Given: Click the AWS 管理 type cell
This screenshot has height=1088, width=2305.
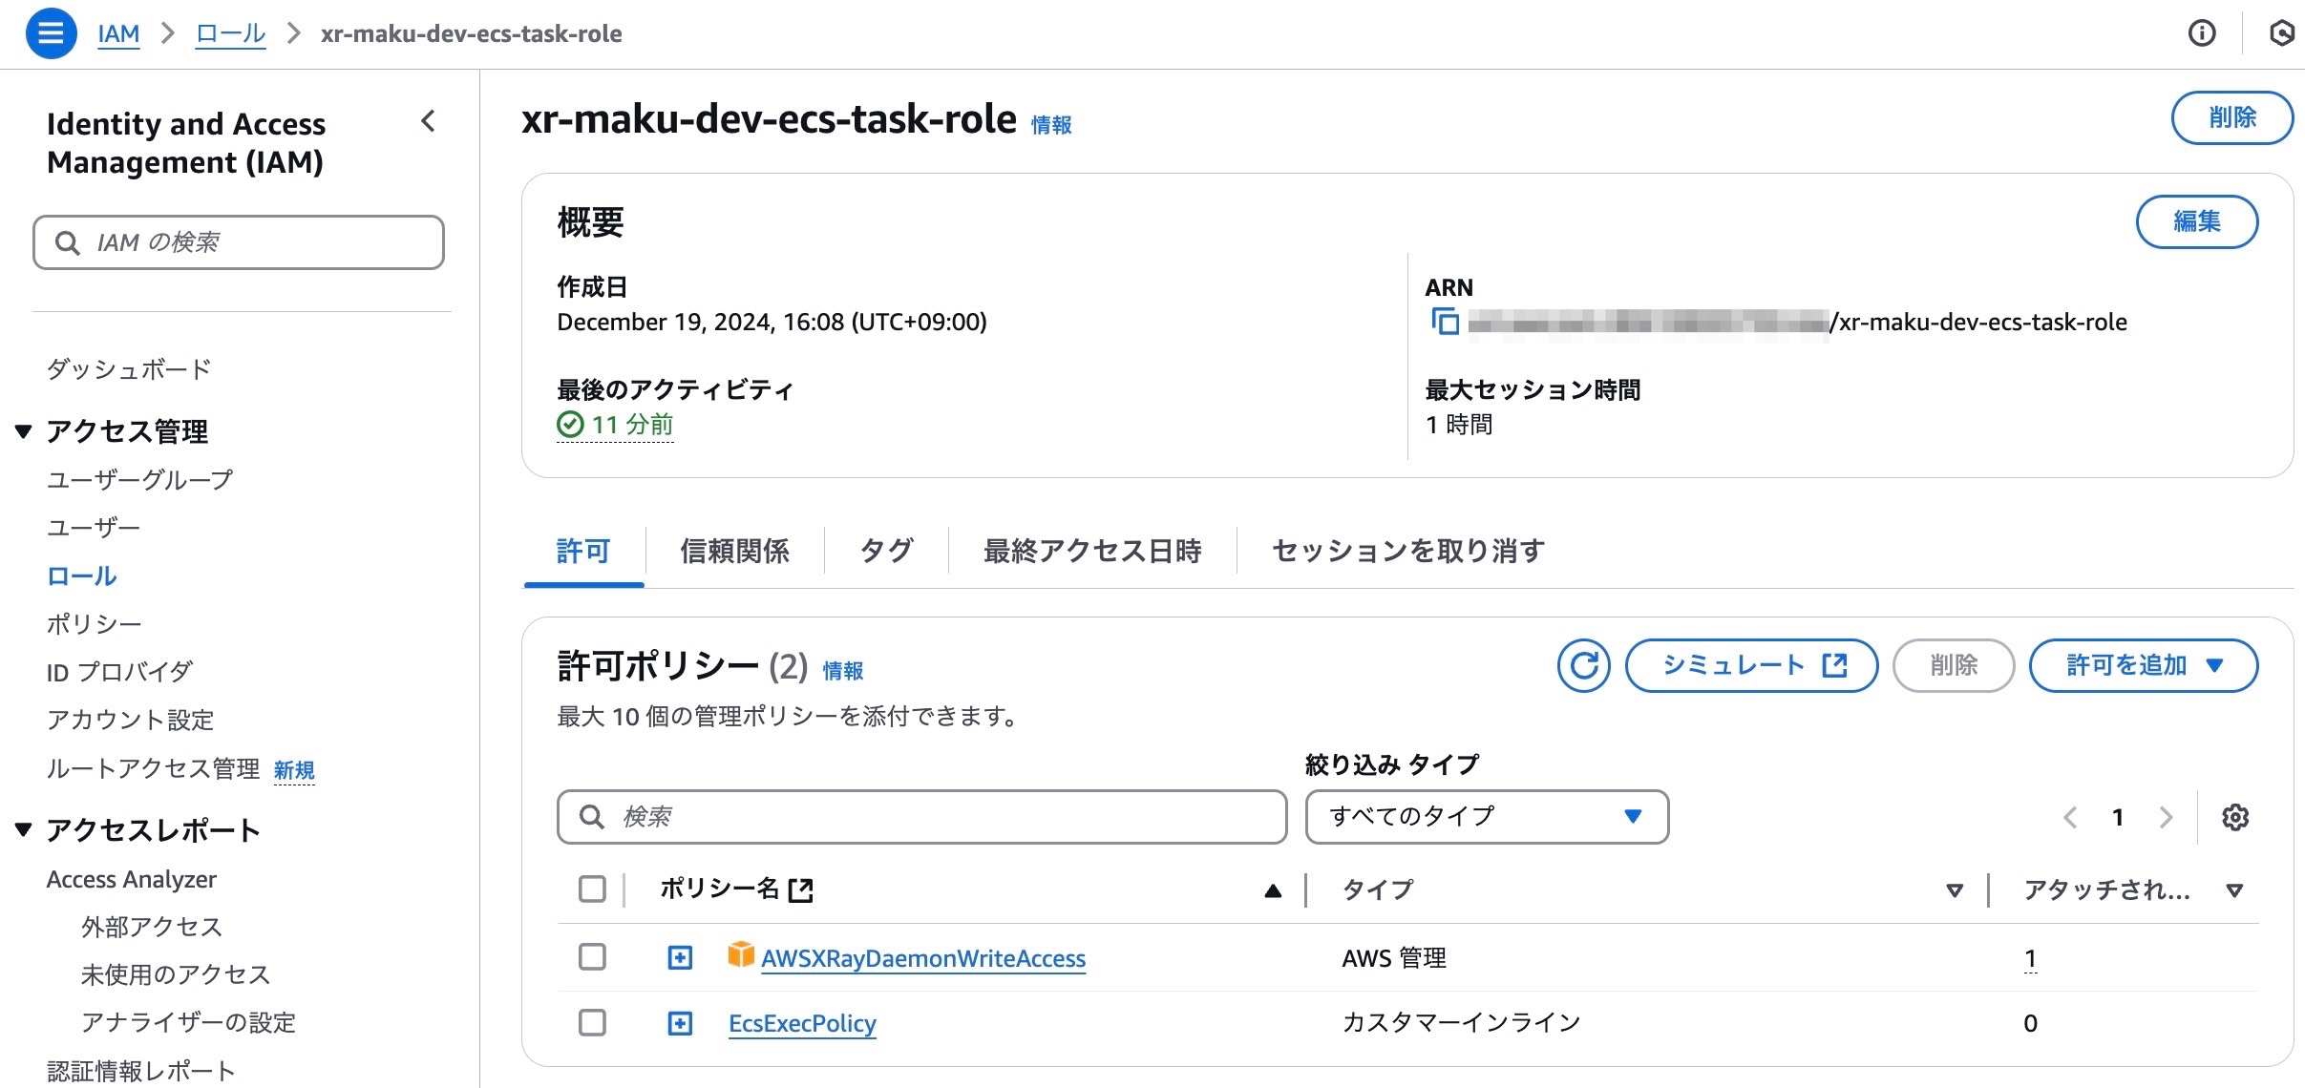Looking at the screenshot, I should [1394, 957].
